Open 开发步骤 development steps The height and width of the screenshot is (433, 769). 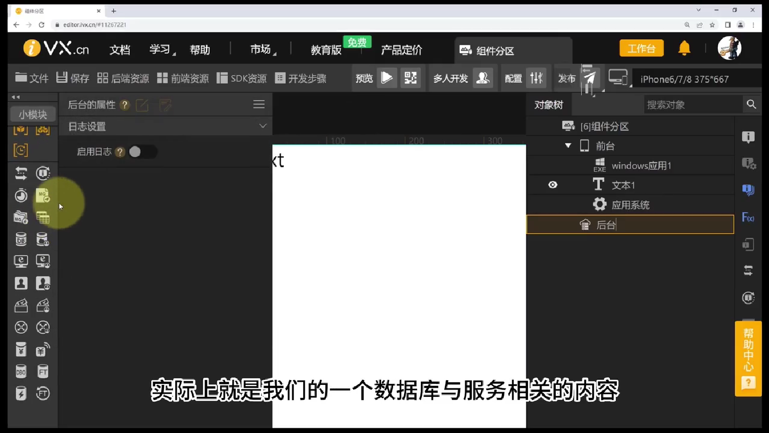301,78
